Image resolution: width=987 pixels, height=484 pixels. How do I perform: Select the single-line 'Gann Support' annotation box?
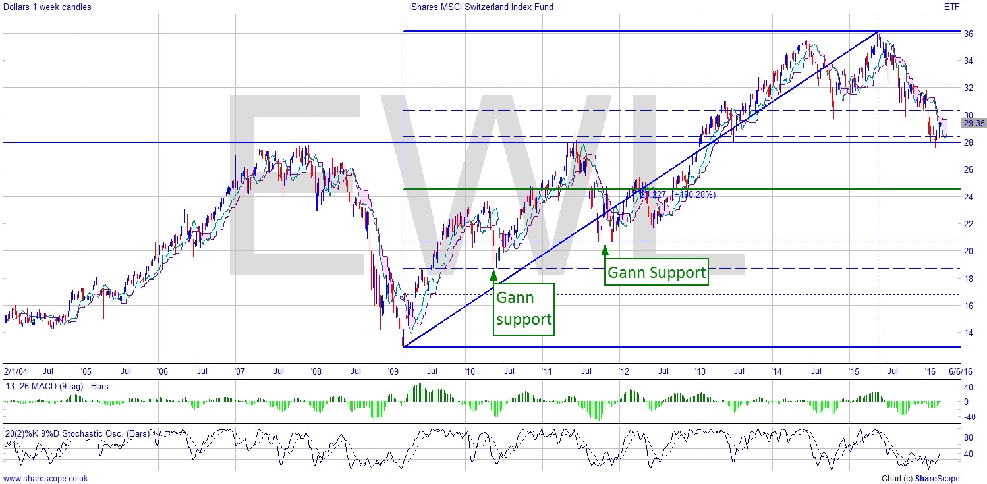[x=656, y=272]
